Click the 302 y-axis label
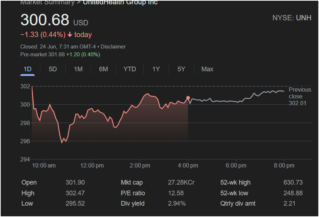 click(25, 87)
